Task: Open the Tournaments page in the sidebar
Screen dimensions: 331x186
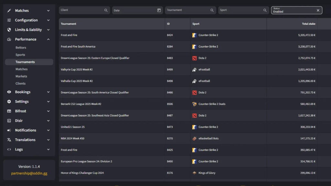Action: point(26,62)
